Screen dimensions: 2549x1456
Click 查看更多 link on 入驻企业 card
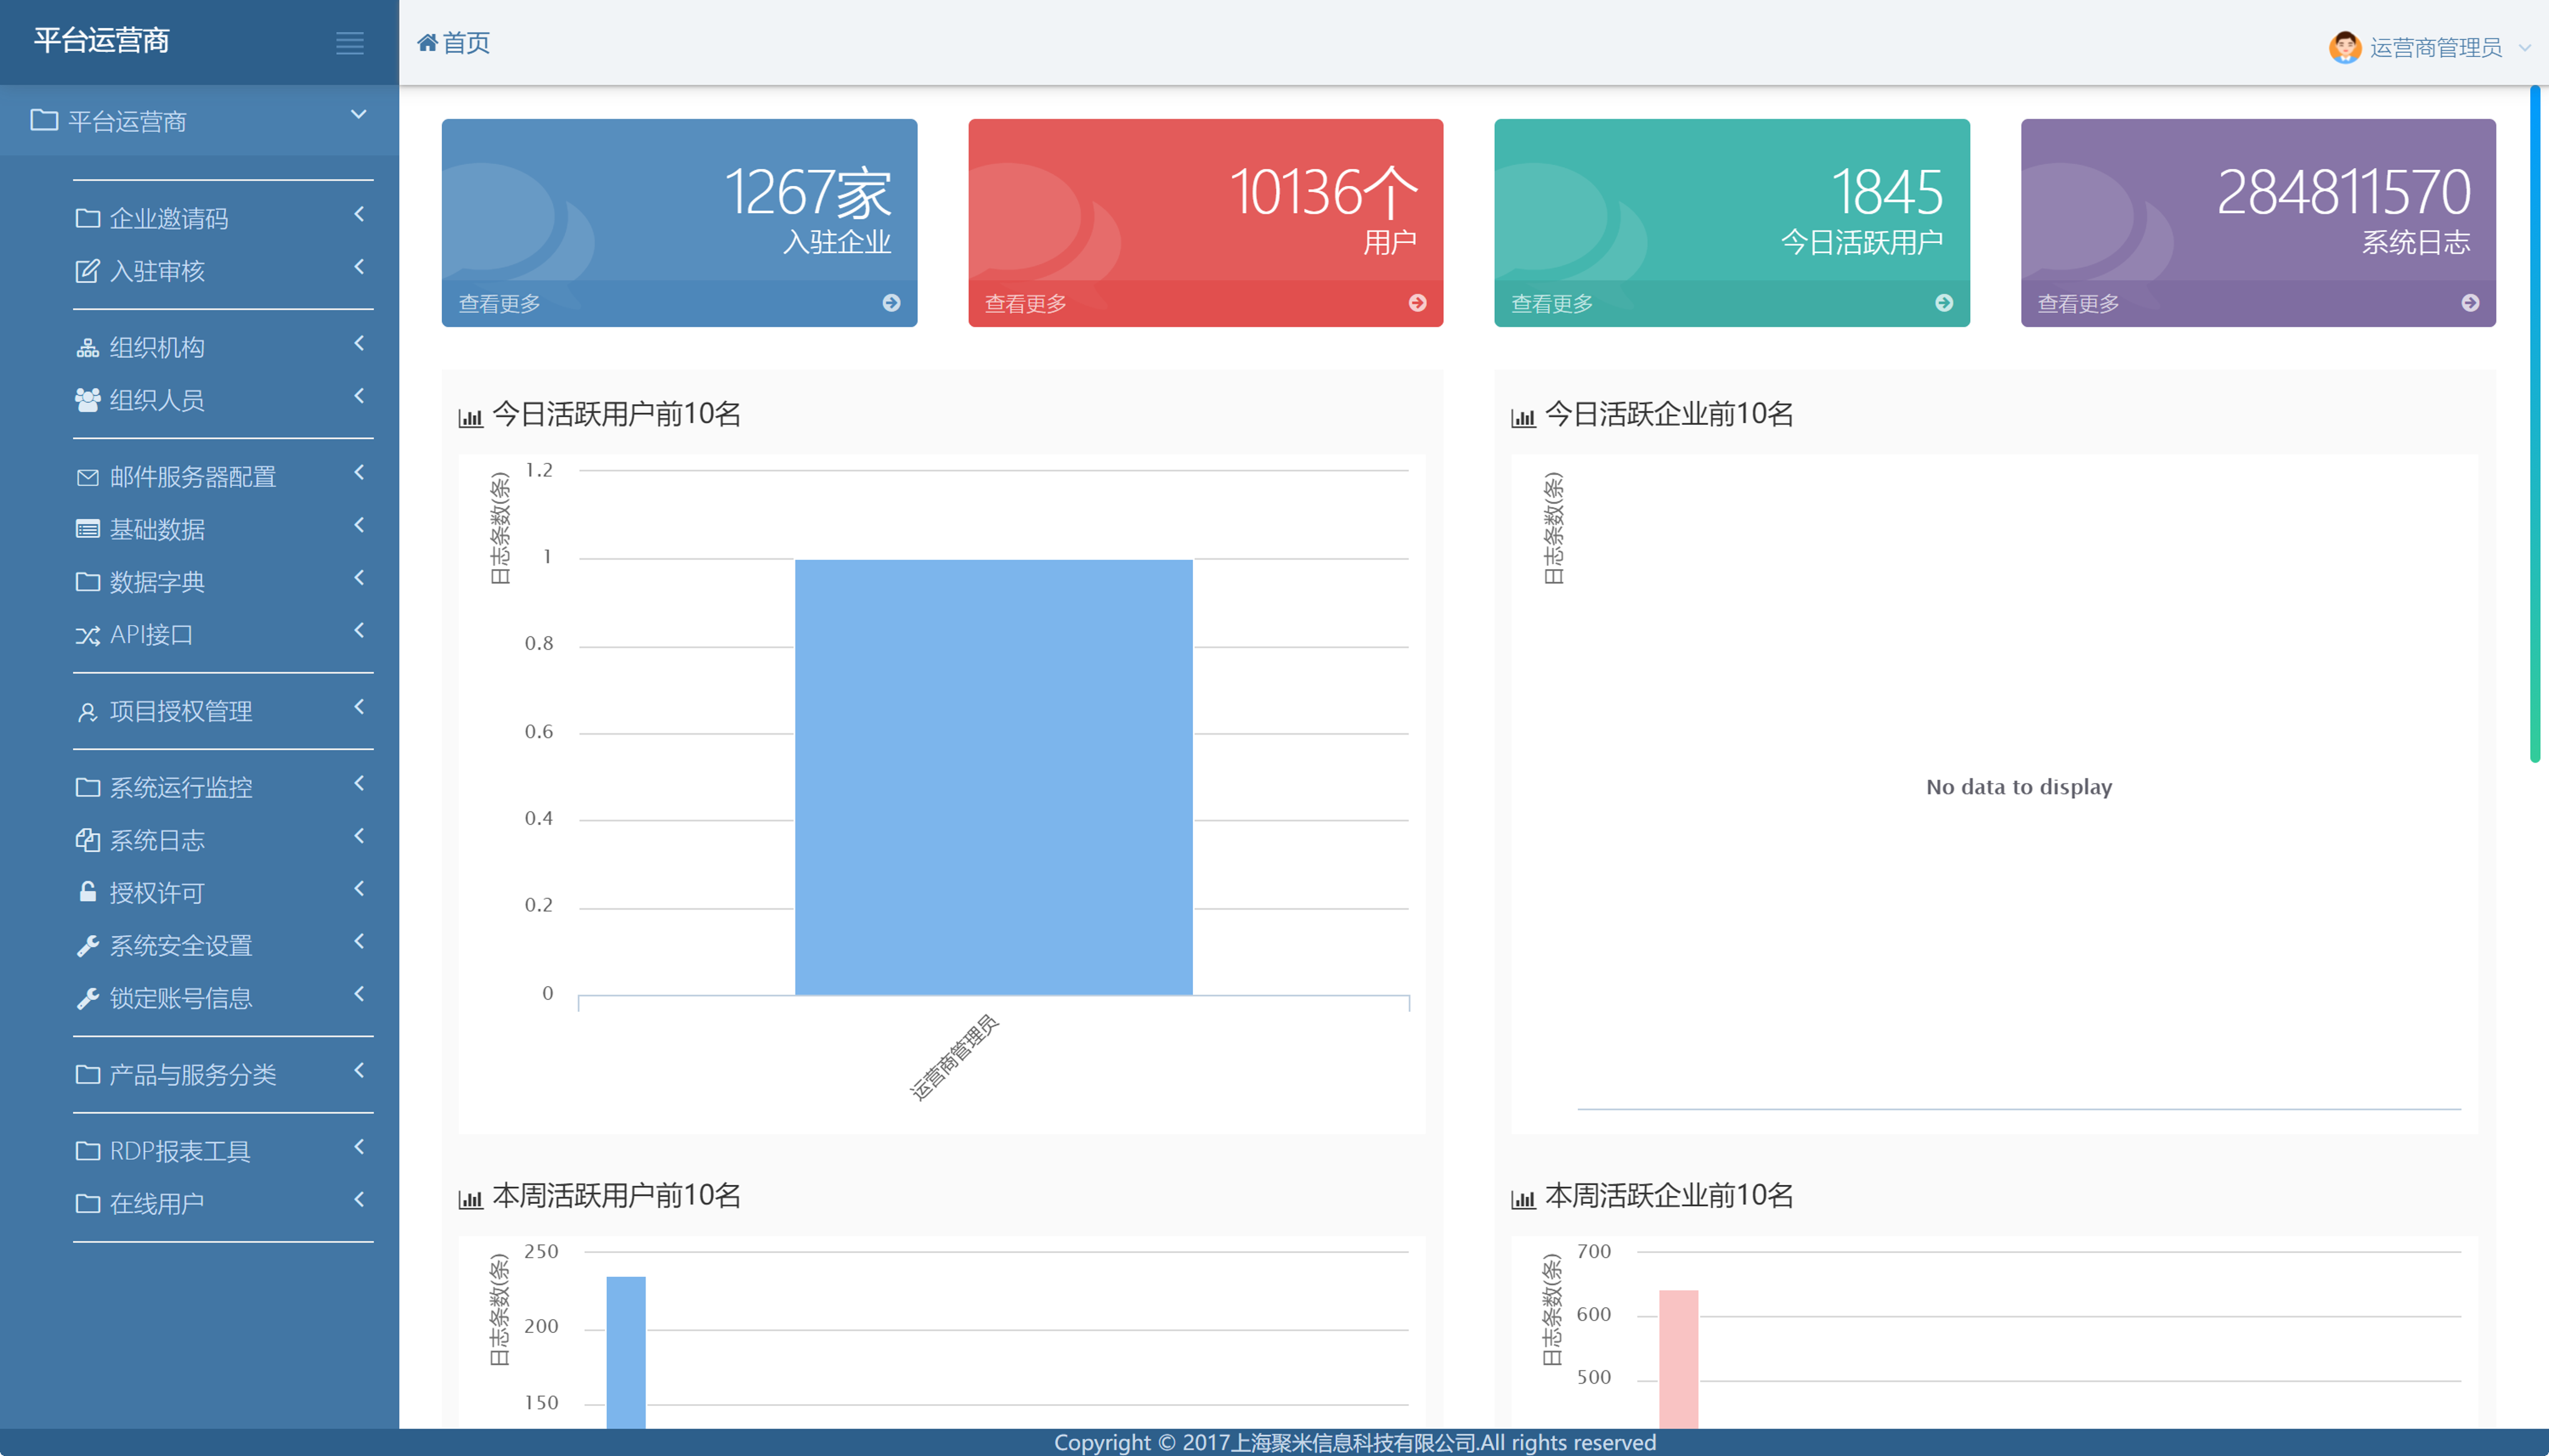[x=499, y=303]
